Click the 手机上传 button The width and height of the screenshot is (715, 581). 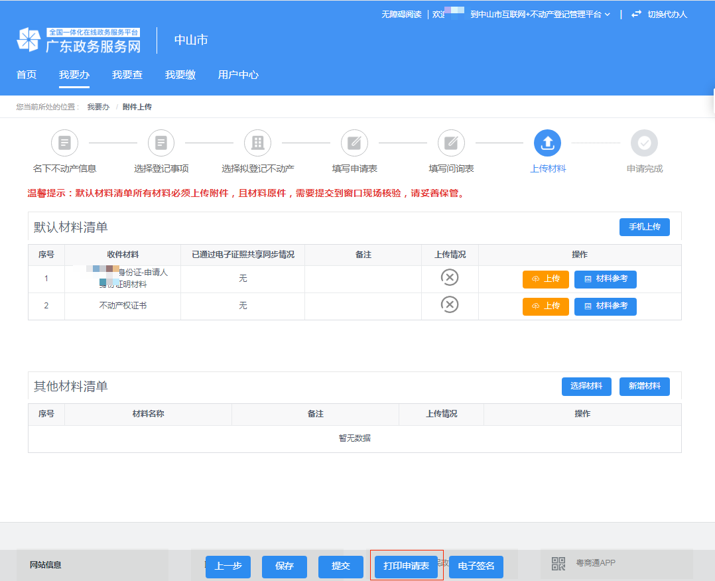tap(644, 227)
